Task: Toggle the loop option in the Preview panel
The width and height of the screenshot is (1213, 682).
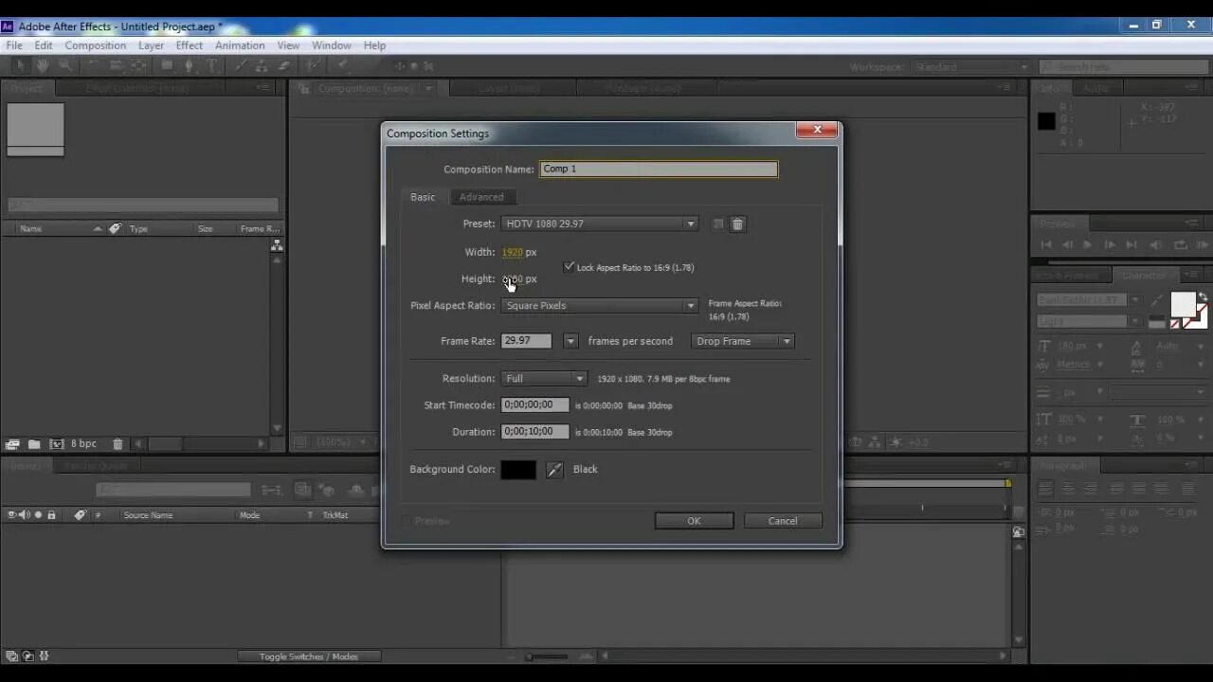Action: point(1180,244)
